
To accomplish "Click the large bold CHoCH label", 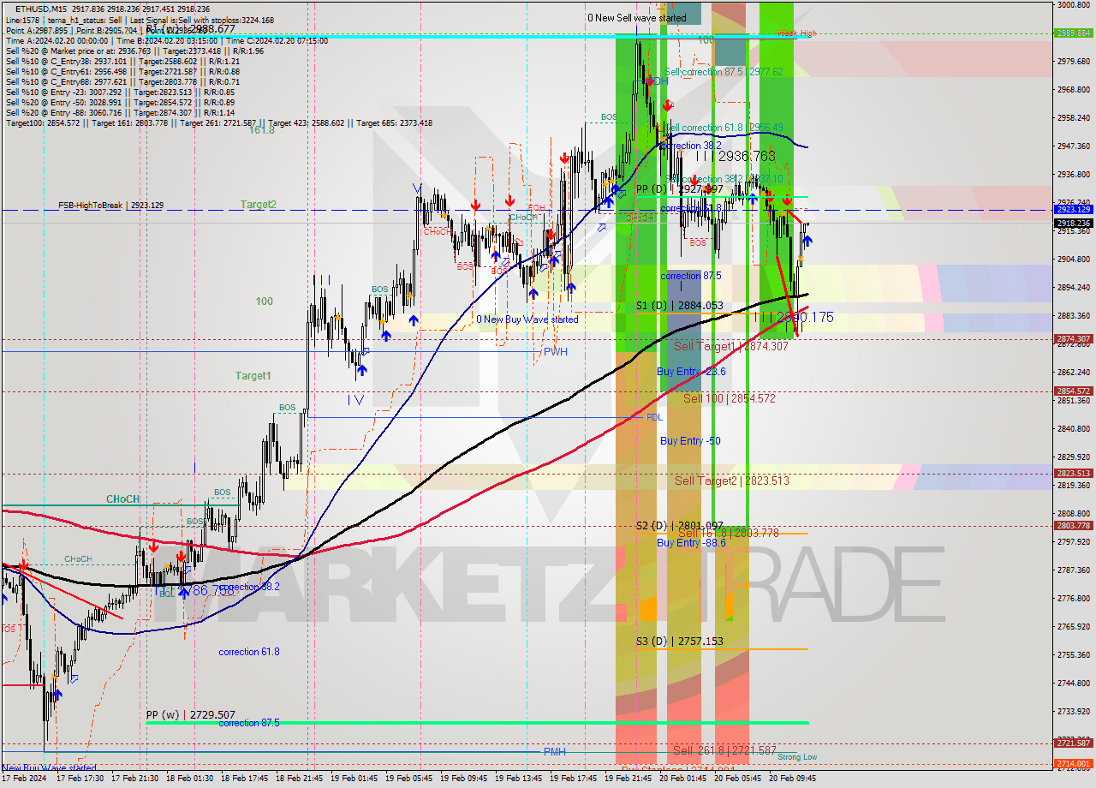I will click(122, 499).
